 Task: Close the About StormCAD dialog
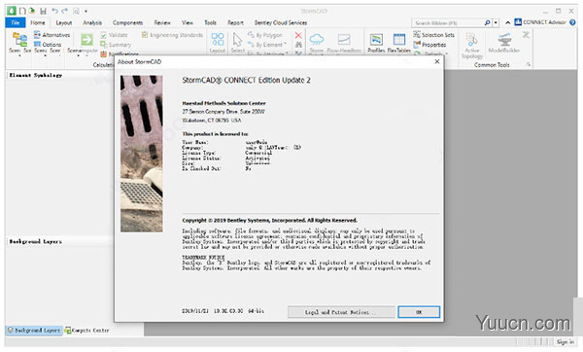coord(437,61)
